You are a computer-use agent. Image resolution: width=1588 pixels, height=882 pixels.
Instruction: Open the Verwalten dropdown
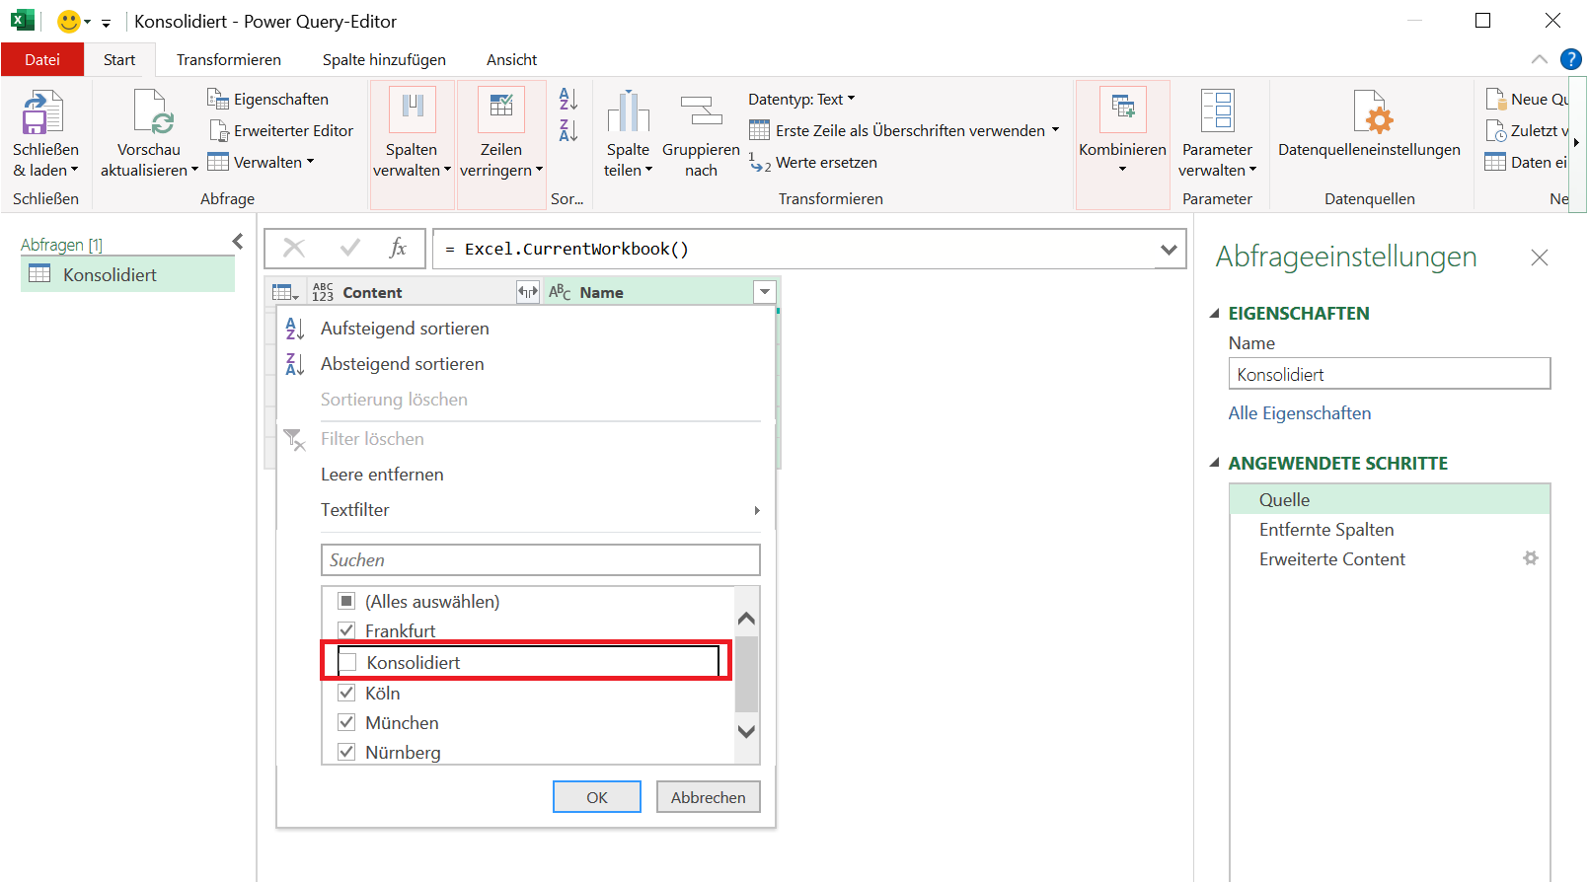click(x=261, y=162)
